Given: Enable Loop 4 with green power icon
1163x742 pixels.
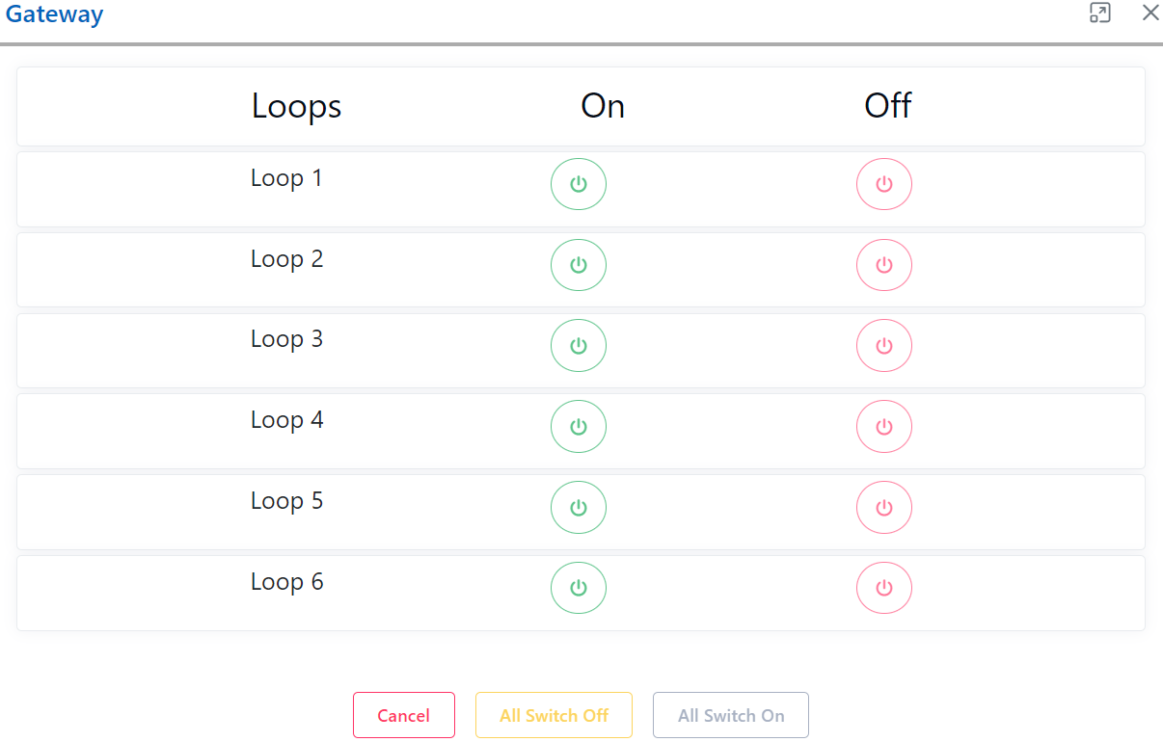Looking at the screenshot, I should tap(579, 426).
